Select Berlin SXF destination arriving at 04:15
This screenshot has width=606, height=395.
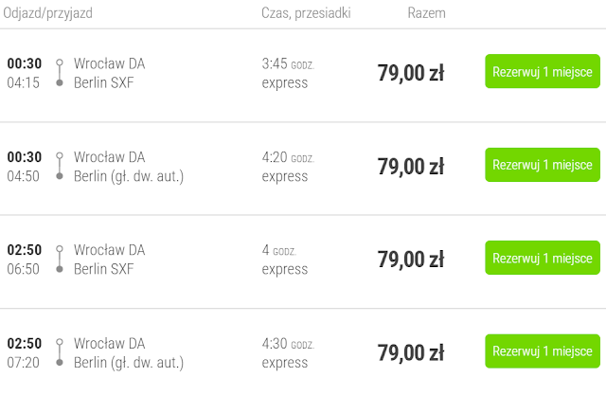click(x=103, y=82)
